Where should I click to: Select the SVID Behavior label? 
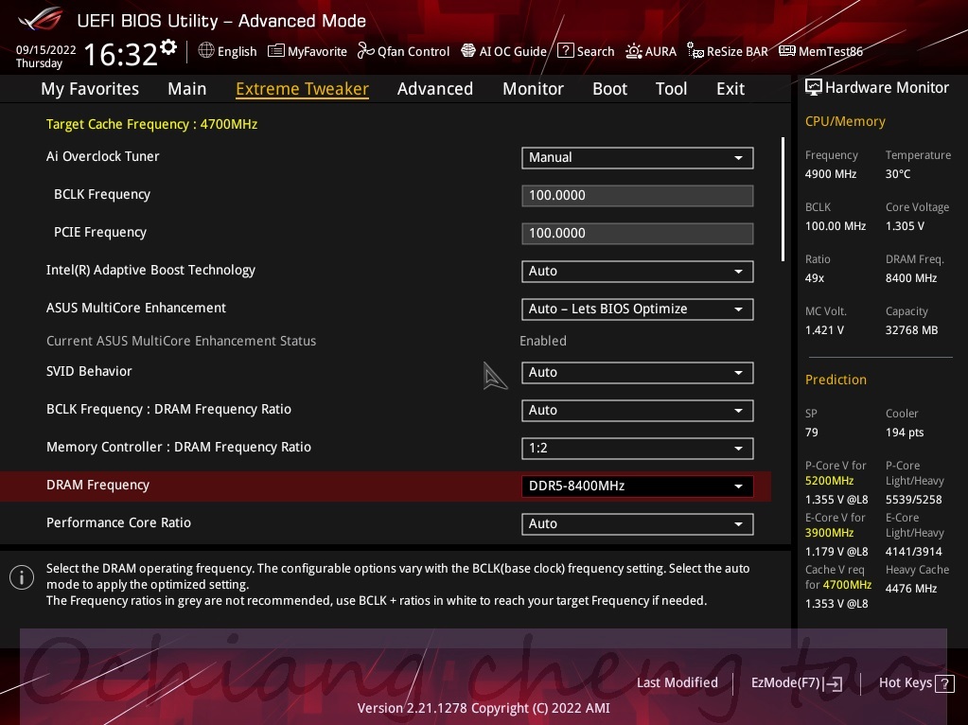coord(89,371)
